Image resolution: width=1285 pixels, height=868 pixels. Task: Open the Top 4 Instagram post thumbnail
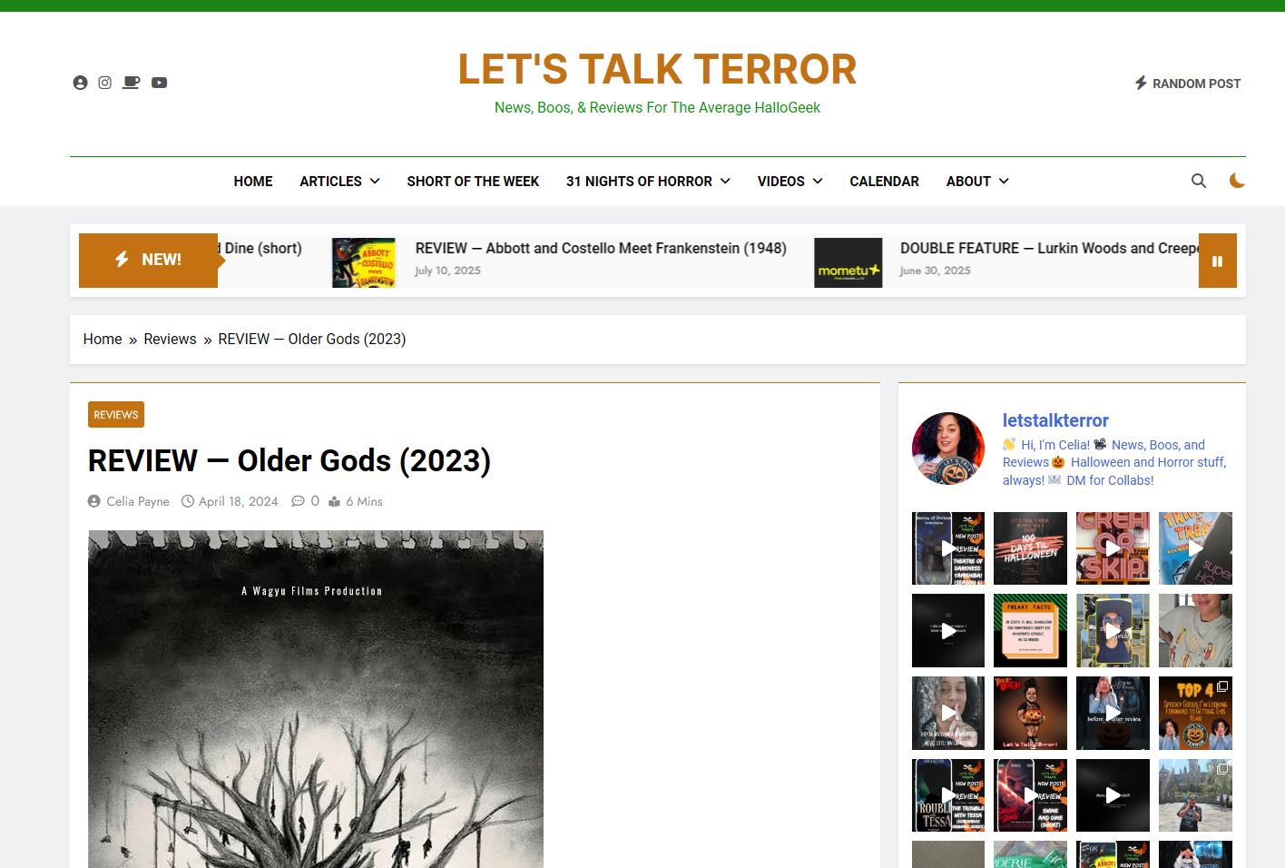click(1195, 713)
